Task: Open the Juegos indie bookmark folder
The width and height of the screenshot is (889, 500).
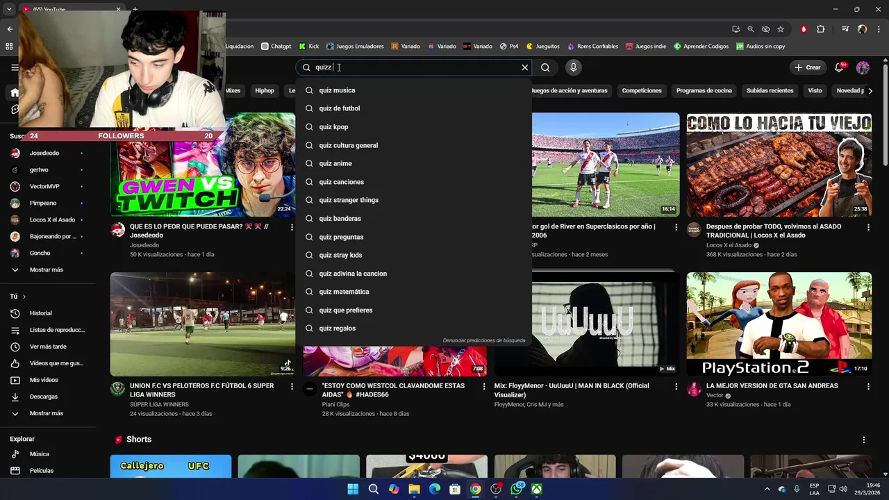Action: click(646, 47)
